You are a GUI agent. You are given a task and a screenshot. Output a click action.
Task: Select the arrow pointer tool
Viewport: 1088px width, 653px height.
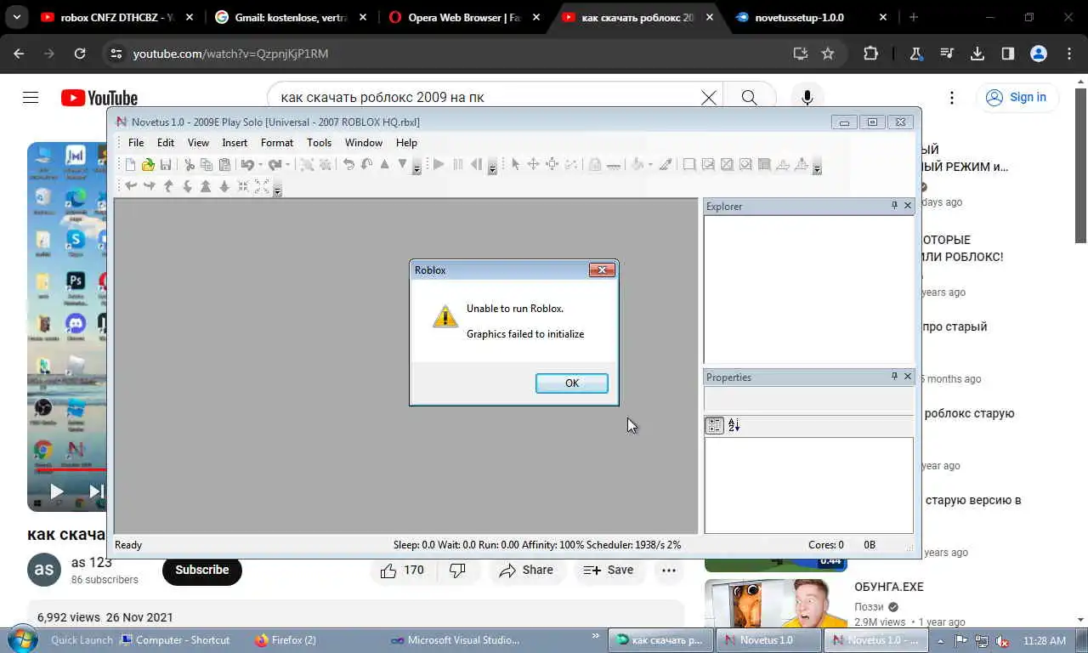coord(515,165)
